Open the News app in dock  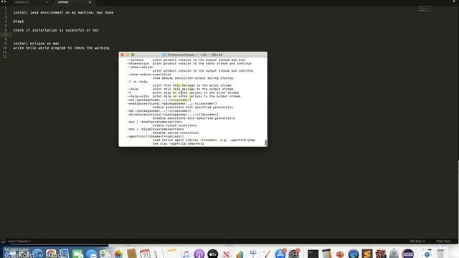[227, 254]
